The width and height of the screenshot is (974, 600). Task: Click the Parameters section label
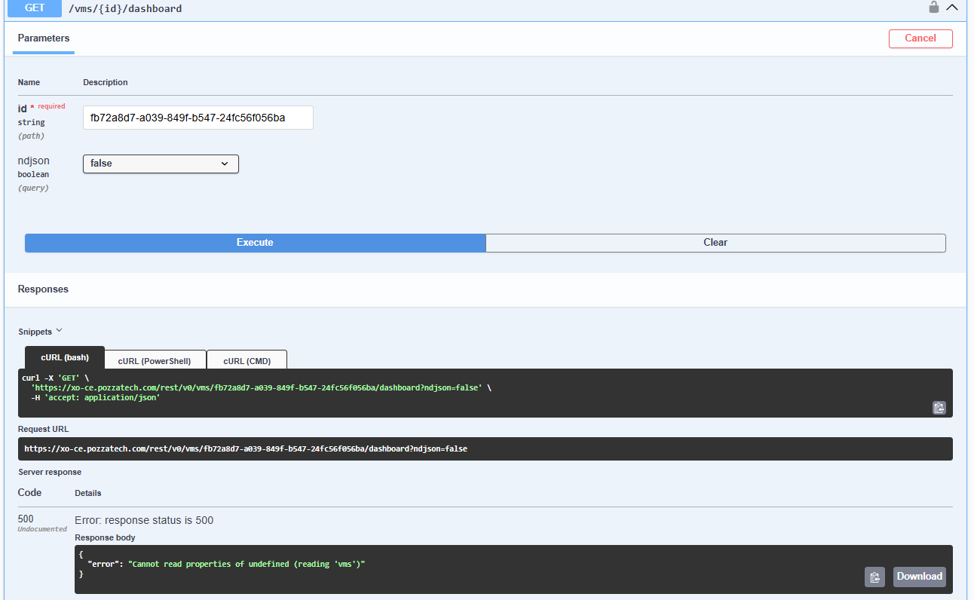coord(43,38)
